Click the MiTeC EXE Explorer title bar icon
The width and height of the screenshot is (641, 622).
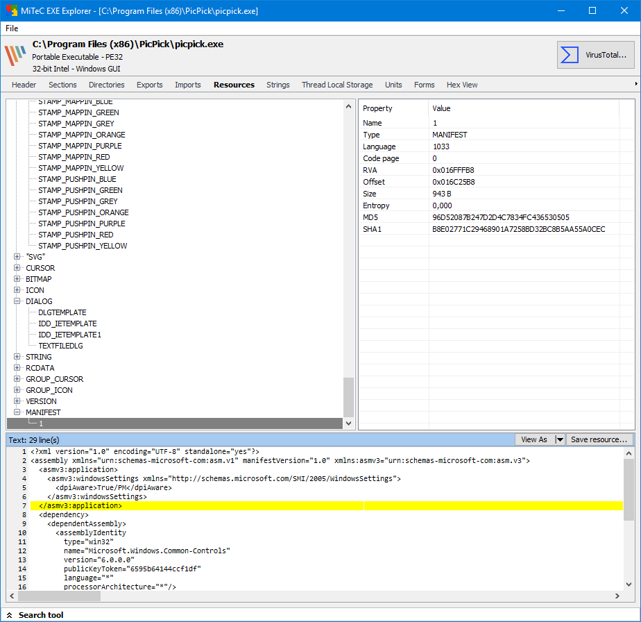click(11, 10)
